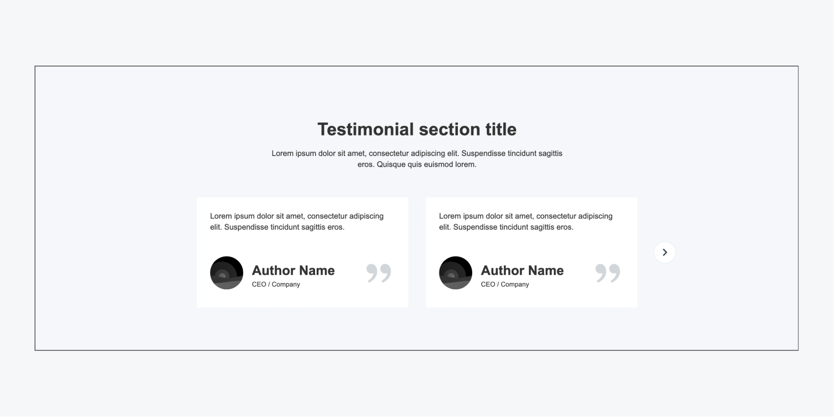Click "Author Name" in the first card

[x=293, y=270]
